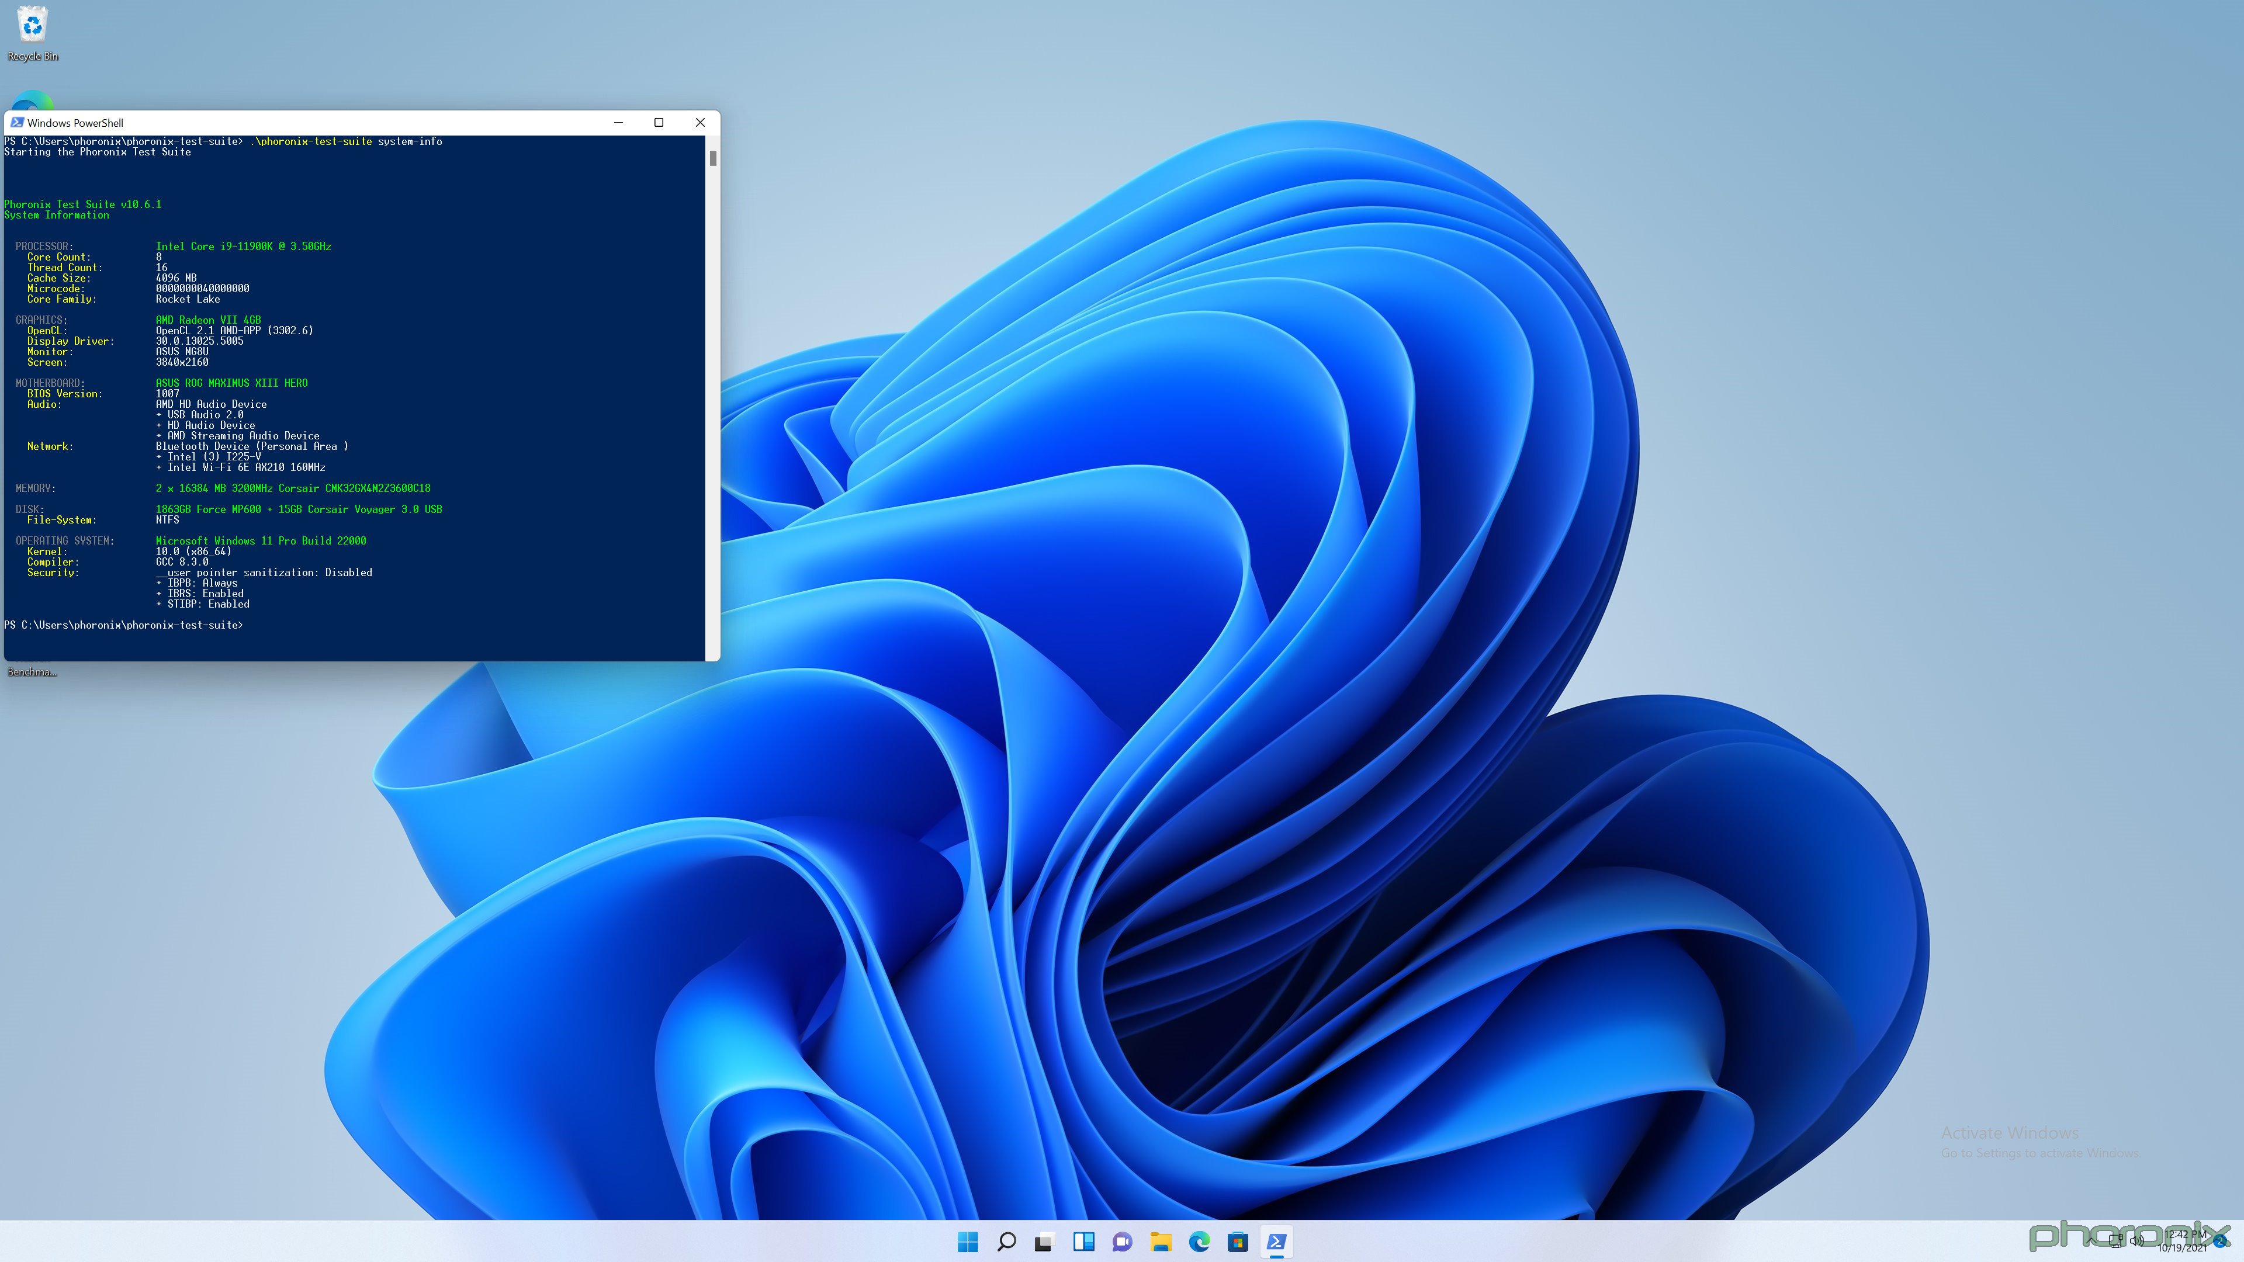This screenshot has height=1262, width=2244.
Task: Open File Explorer from the taskbar
Action: point(1161,1242)
